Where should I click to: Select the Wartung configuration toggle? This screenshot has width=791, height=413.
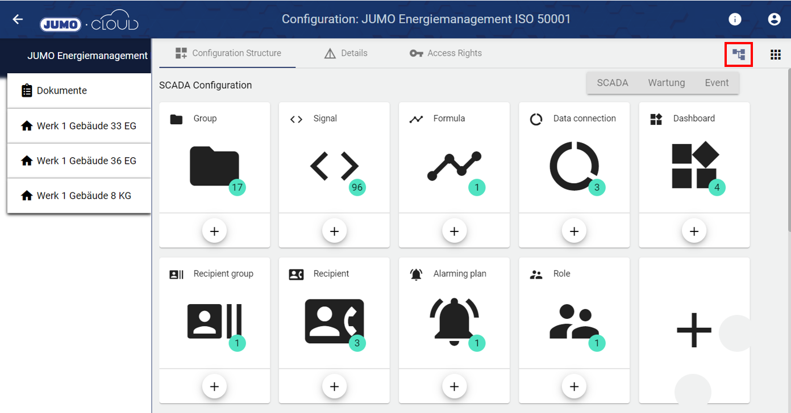point(666,83)
